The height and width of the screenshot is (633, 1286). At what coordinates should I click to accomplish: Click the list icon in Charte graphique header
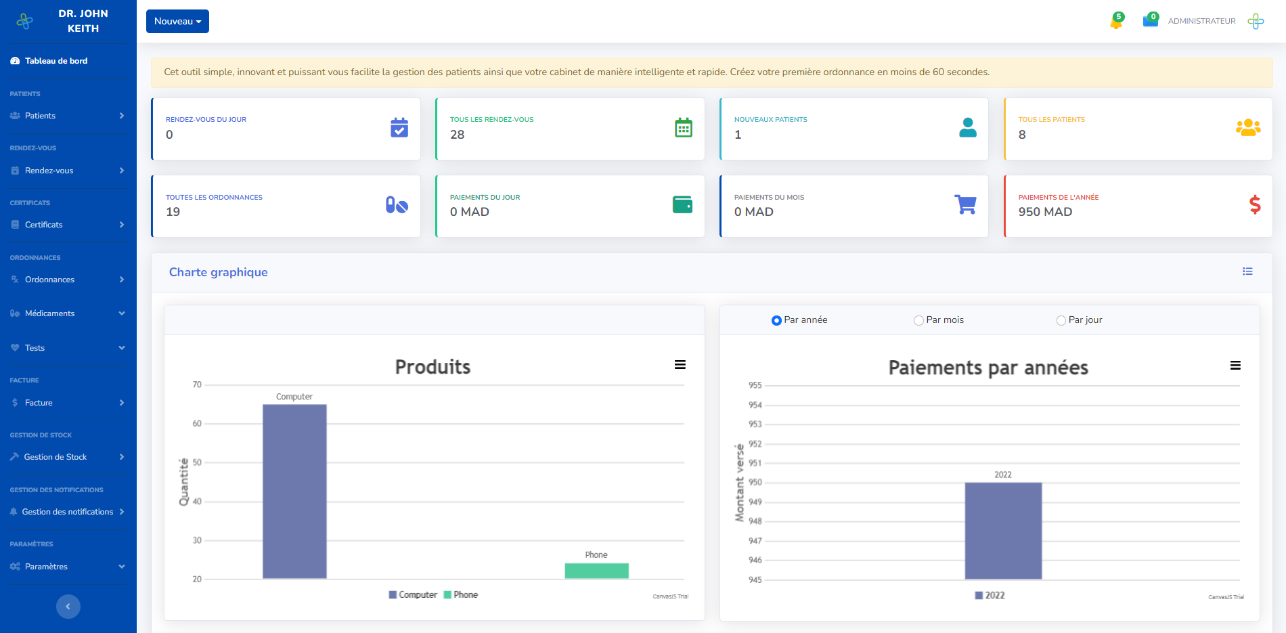point(1247,271)
